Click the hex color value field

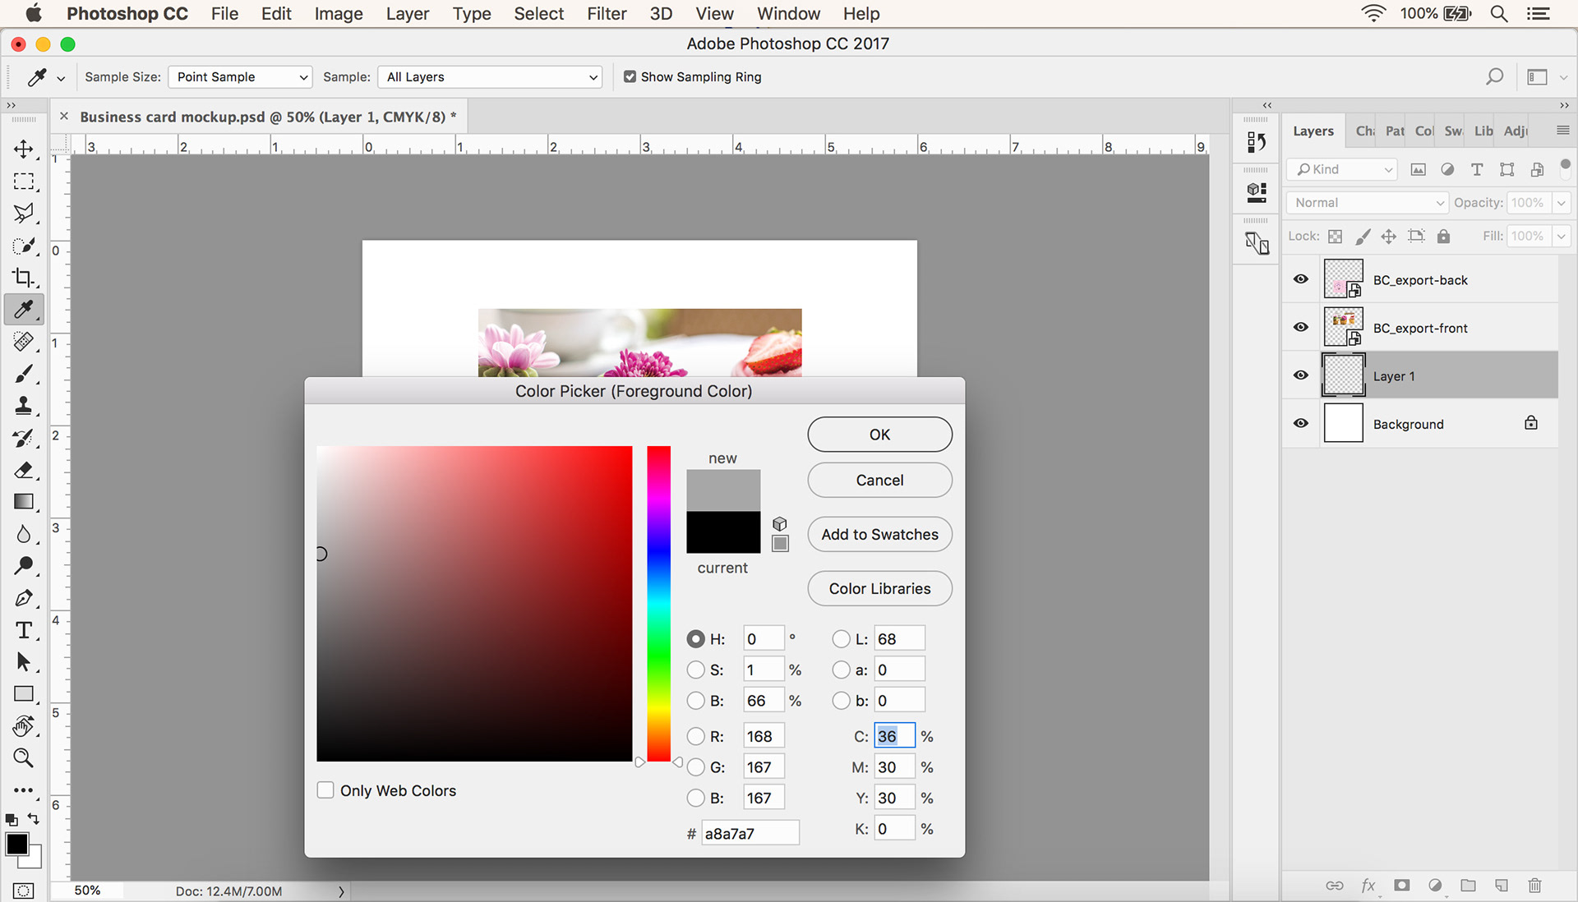(x=750, y=833)
